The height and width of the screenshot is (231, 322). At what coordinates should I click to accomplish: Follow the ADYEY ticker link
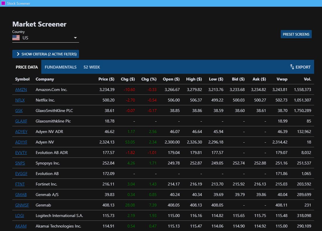(21, 132)
